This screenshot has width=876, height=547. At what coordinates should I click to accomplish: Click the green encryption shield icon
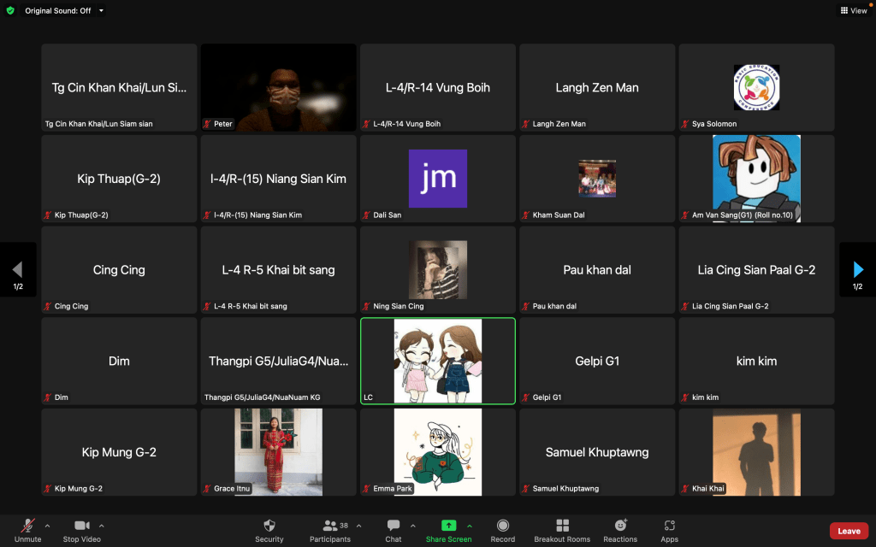pos(10,10)
